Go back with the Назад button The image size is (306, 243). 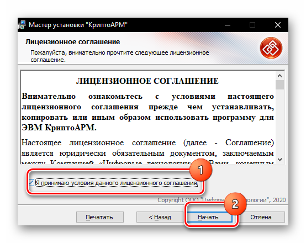[x=160, y=217]
